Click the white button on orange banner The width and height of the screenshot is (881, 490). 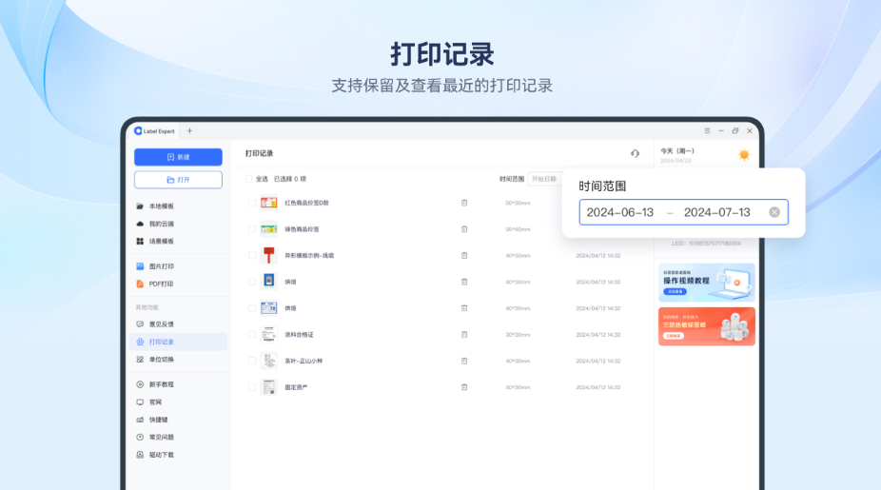pos(674,336)
